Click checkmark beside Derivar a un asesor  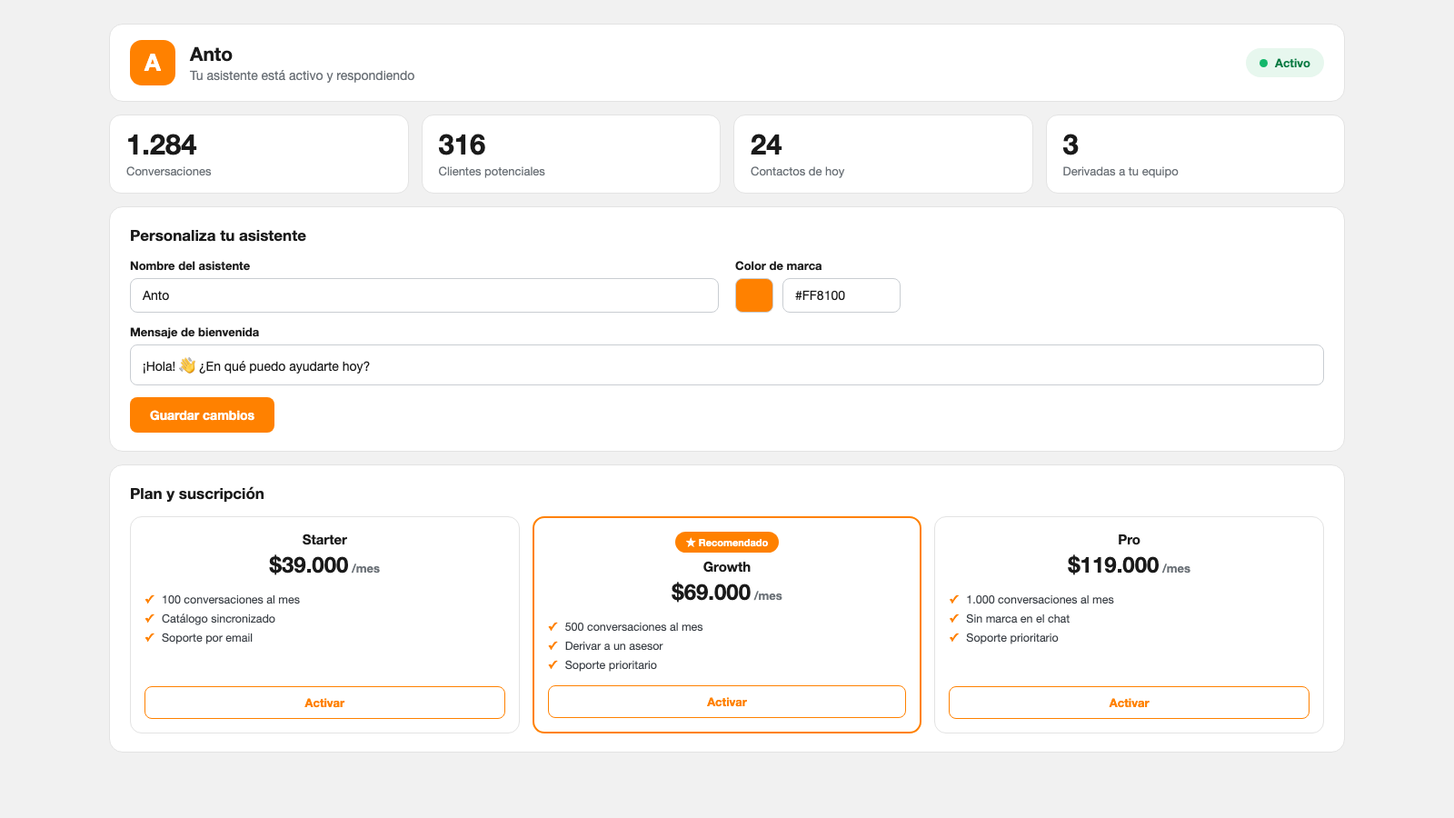point(553,646)
